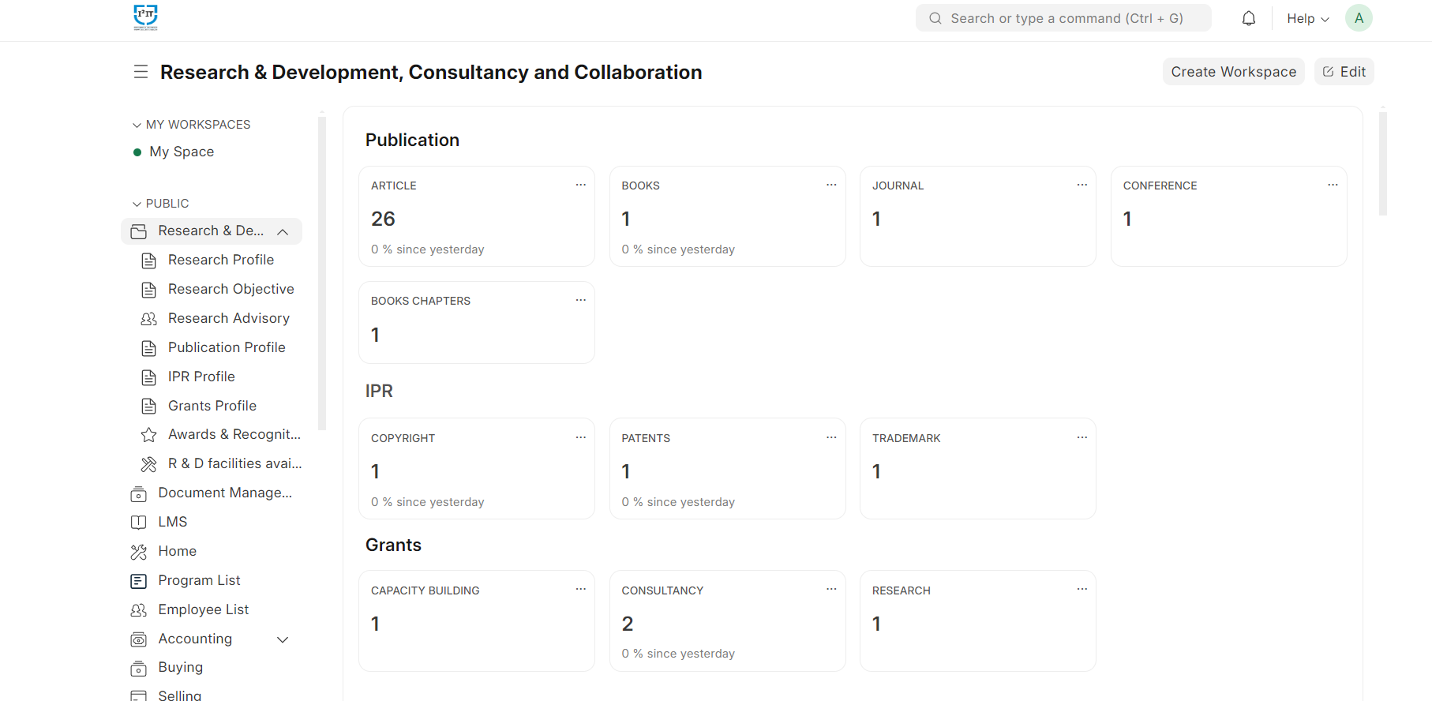This screenshot has height=701, width=1432.
Task: Open options menu on the TRADEMARK card
Action: [x=1081, y=437]
